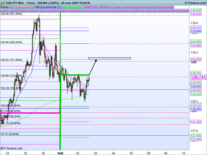Open the IT-Finance.com link at top right
The height and width of the screenshot is (155, 207).
[x=195, y=3]
